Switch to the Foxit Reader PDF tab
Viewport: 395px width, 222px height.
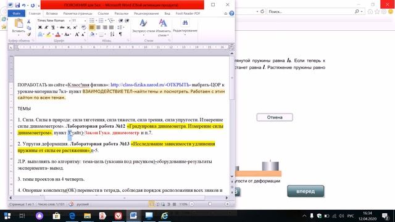(188, 14)
